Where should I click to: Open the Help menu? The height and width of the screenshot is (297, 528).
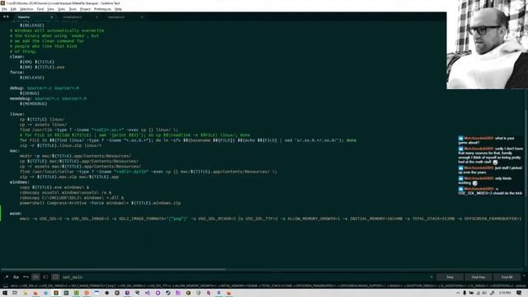pyautogui.click(x=118, y=9)
